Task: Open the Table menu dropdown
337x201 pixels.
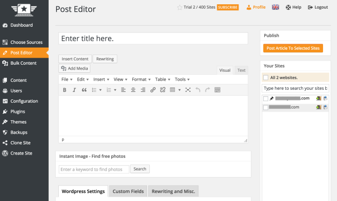Action: [x=163, y=80]
